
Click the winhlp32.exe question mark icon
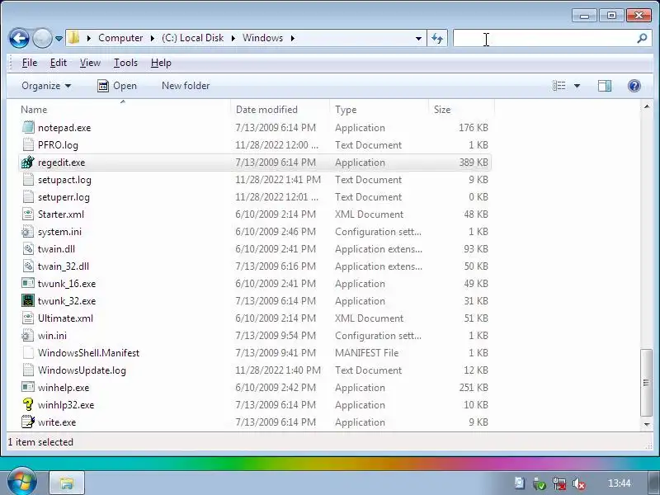tap(28, 404)
